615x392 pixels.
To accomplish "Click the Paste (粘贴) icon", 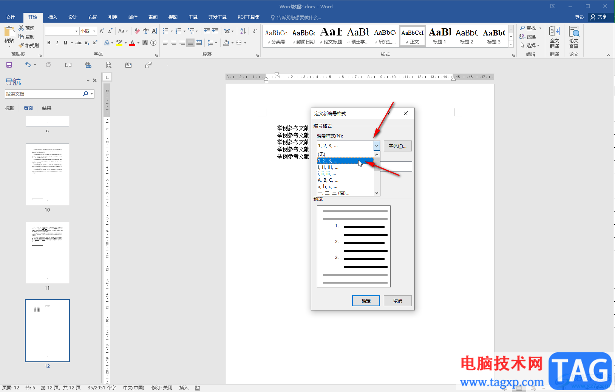I will pyautogui.click(x=9, y=32).
